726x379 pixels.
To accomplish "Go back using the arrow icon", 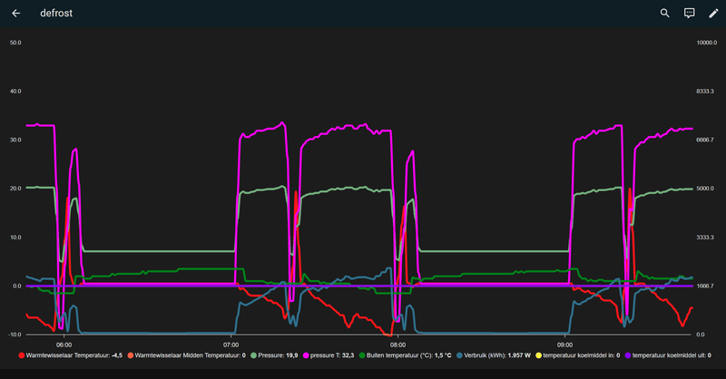I will tap(15, 14).
